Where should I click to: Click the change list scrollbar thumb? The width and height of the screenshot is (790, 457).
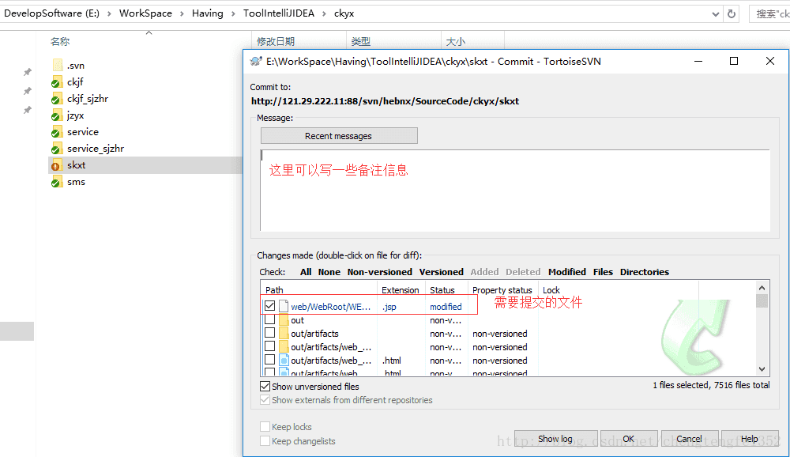(762, 301)
